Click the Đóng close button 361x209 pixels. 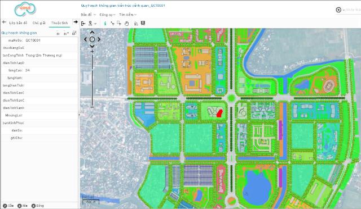click(x=38, y=206)
